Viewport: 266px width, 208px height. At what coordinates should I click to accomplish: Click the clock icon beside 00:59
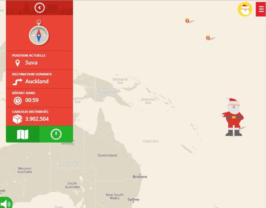[18, 101]
